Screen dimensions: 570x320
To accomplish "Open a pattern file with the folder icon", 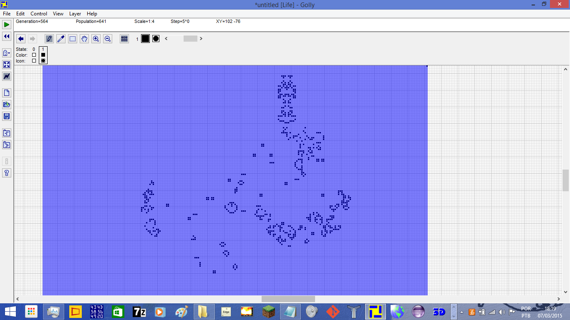I will 7,105.
